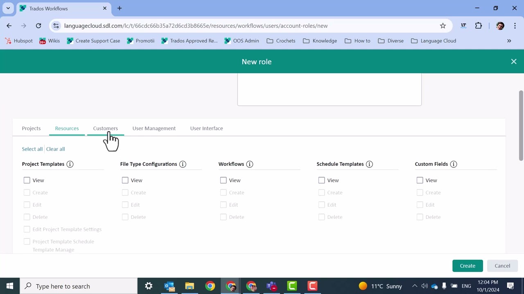The image size is (524, 294).
Task: Open OOS Admin bookmark
Action: (242, 41)
